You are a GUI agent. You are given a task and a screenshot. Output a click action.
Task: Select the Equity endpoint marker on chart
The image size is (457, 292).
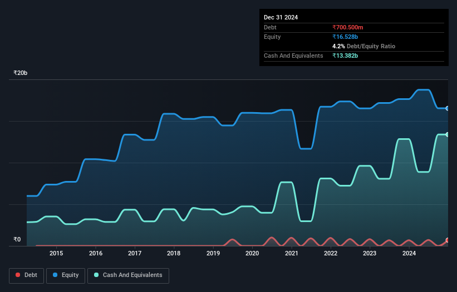(x=448, y=108)
